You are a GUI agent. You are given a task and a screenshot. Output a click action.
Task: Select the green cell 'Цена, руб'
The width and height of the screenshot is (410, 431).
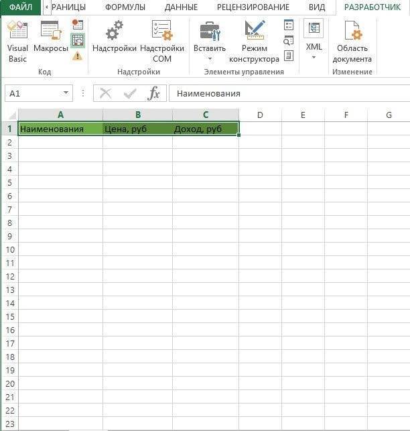point(137,129)
